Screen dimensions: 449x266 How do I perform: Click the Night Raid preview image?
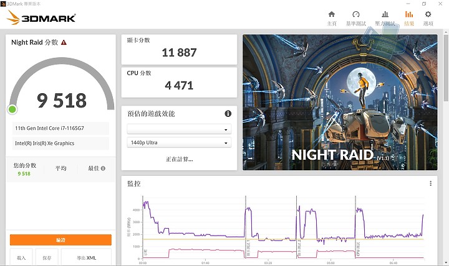pyautogui.click(x=340, y=103)
